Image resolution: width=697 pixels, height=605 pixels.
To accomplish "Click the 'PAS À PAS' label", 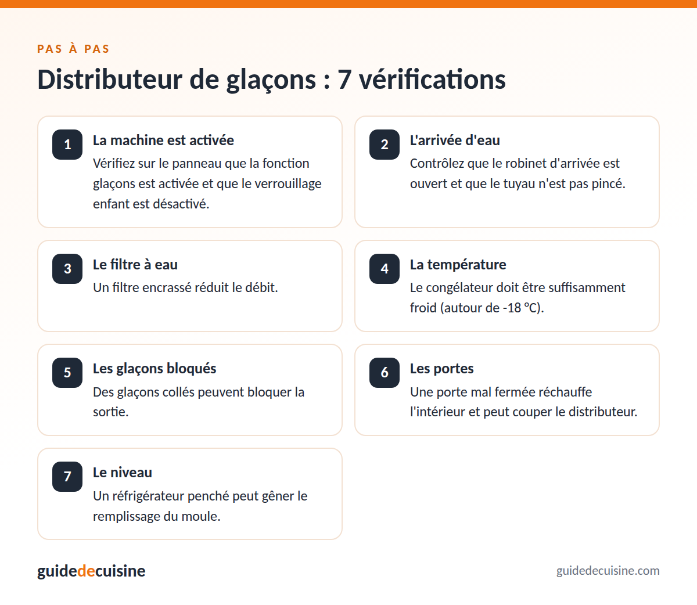I will click(73, 49).
